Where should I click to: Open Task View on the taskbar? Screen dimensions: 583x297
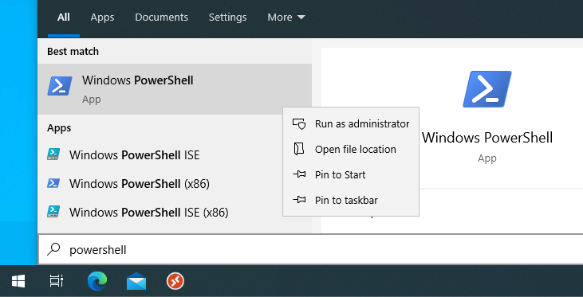(x=57, y=281)
